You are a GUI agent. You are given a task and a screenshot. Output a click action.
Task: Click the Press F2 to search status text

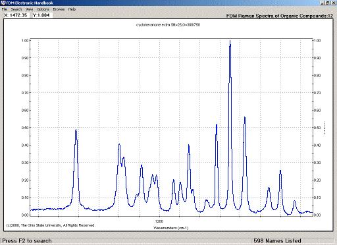coord(27,241)
